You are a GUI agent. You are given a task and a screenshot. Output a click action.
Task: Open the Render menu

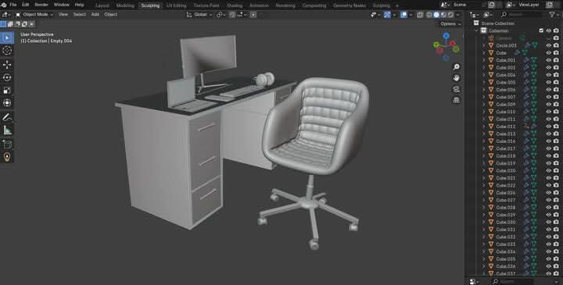click(41, 5)
